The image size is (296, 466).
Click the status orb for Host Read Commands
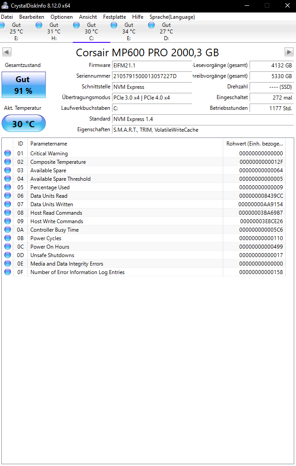pos(8,212)
